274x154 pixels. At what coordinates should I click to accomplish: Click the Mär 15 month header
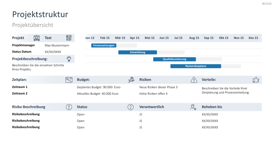coord(120,38)
